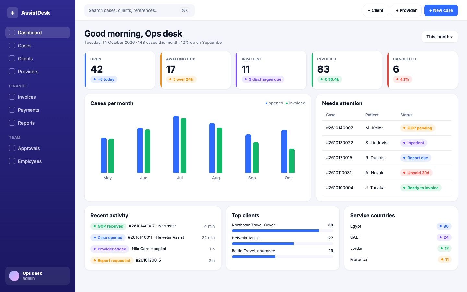This screenshot has height=292, width=467.
Task: Click the Payments sidebar icon
Action: pyautogui.click(x=12, y=110)
